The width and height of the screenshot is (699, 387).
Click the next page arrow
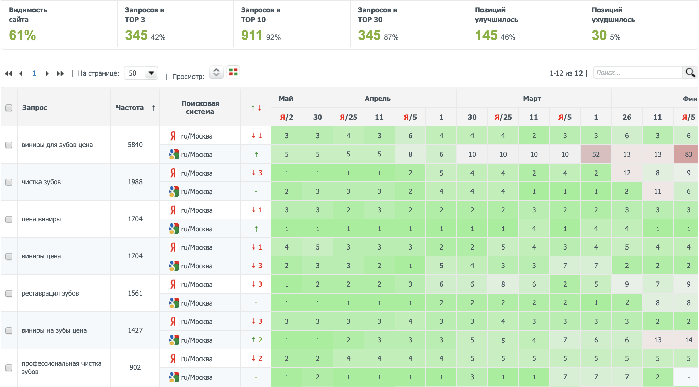pyautogui.click(x=47, y=74)
